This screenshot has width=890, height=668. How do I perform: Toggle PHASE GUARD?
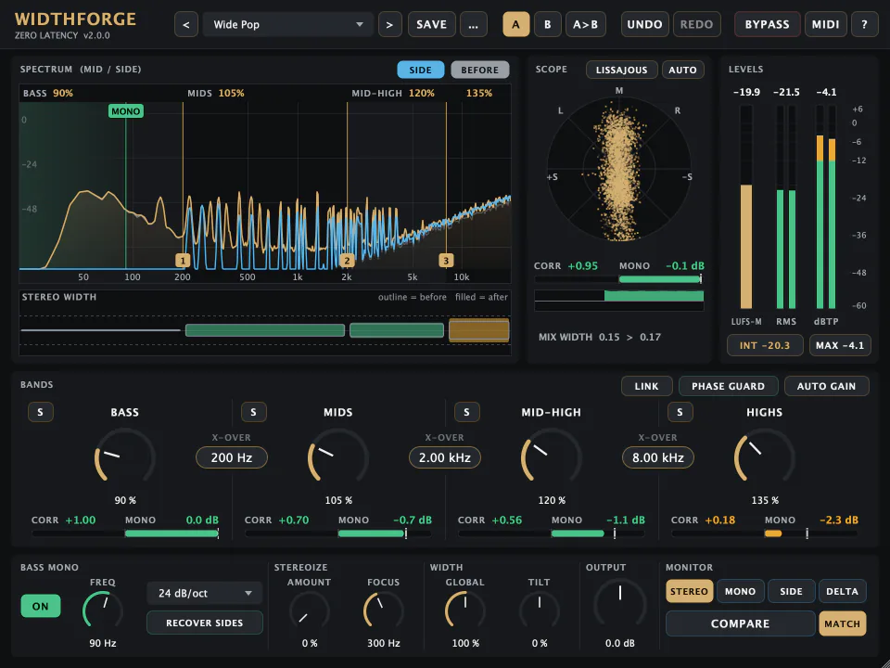[729, 386]
